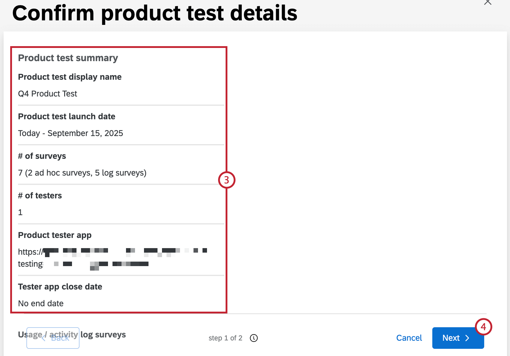510x356 pixels.
Task: Click the info icon beside step 1 of 2
Action: tap(253, 338)
